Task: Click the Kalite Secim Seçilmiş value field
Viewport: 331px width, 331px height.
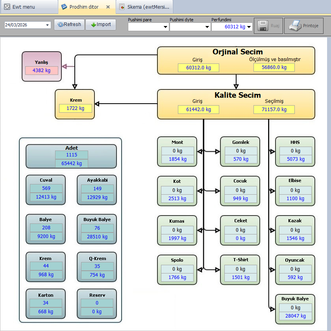Action: (x=274, y=110)
